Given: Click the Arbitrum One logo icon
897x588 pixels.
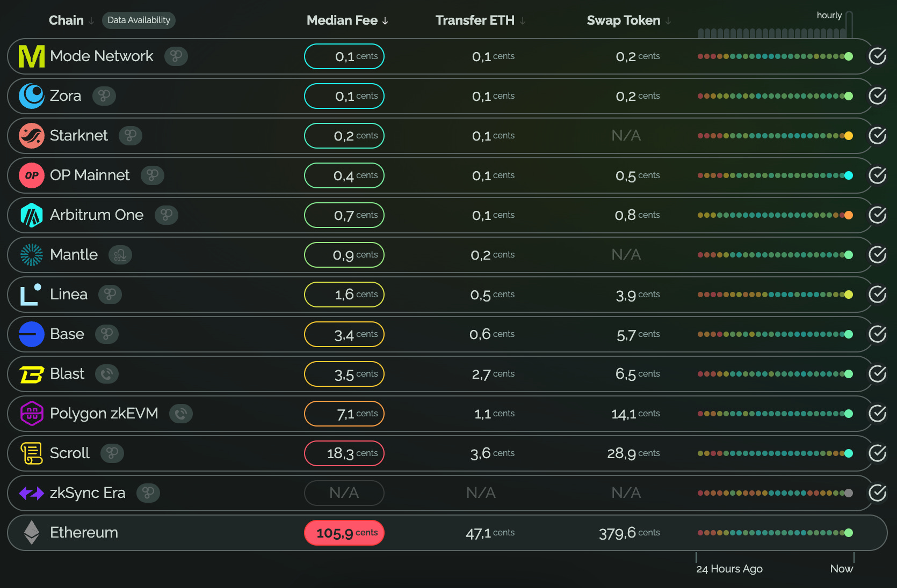Looking at the screenshot, I should [32, 215].
